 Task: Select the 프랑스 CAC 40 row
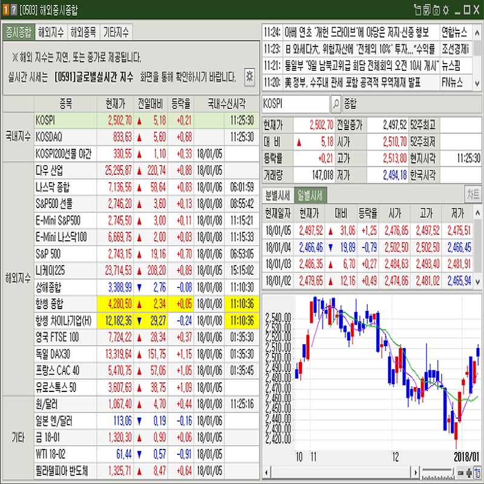tap(146, 371)
